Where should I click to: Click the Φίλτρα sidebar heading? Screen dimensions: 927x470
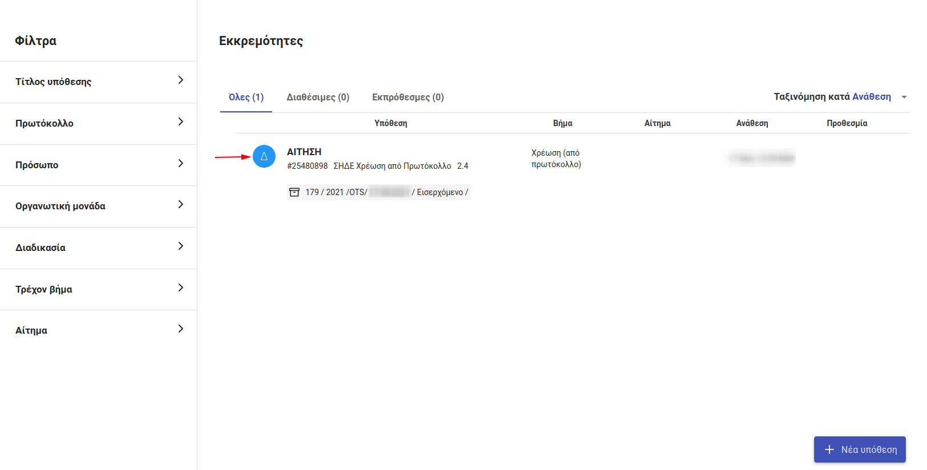tap(36, 41)
